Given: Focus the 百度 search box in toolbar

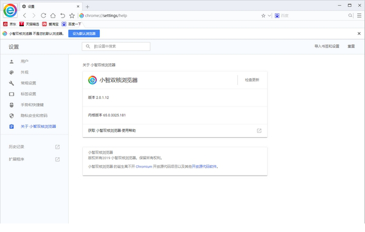Looking at the screenshot, I should tap(313, 16).
